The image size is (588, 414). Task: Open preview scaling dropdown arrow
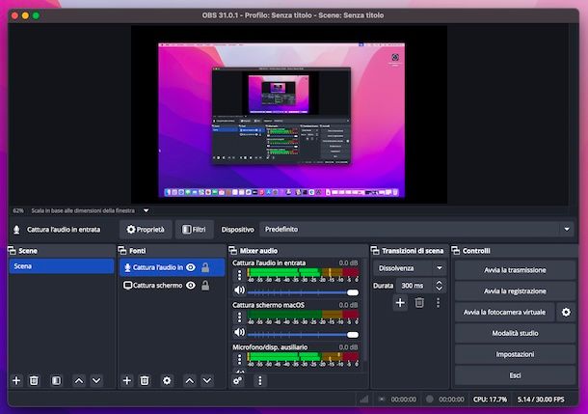point(147,210)
